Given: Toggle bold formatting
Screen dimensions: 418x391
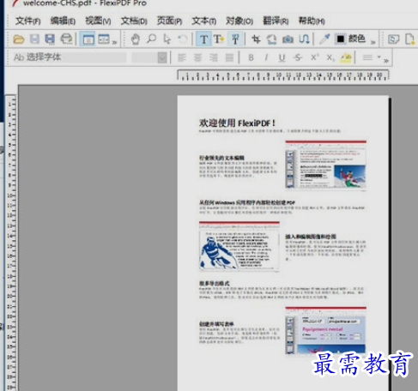Looking at the screenshot, I should click(251, 57).
